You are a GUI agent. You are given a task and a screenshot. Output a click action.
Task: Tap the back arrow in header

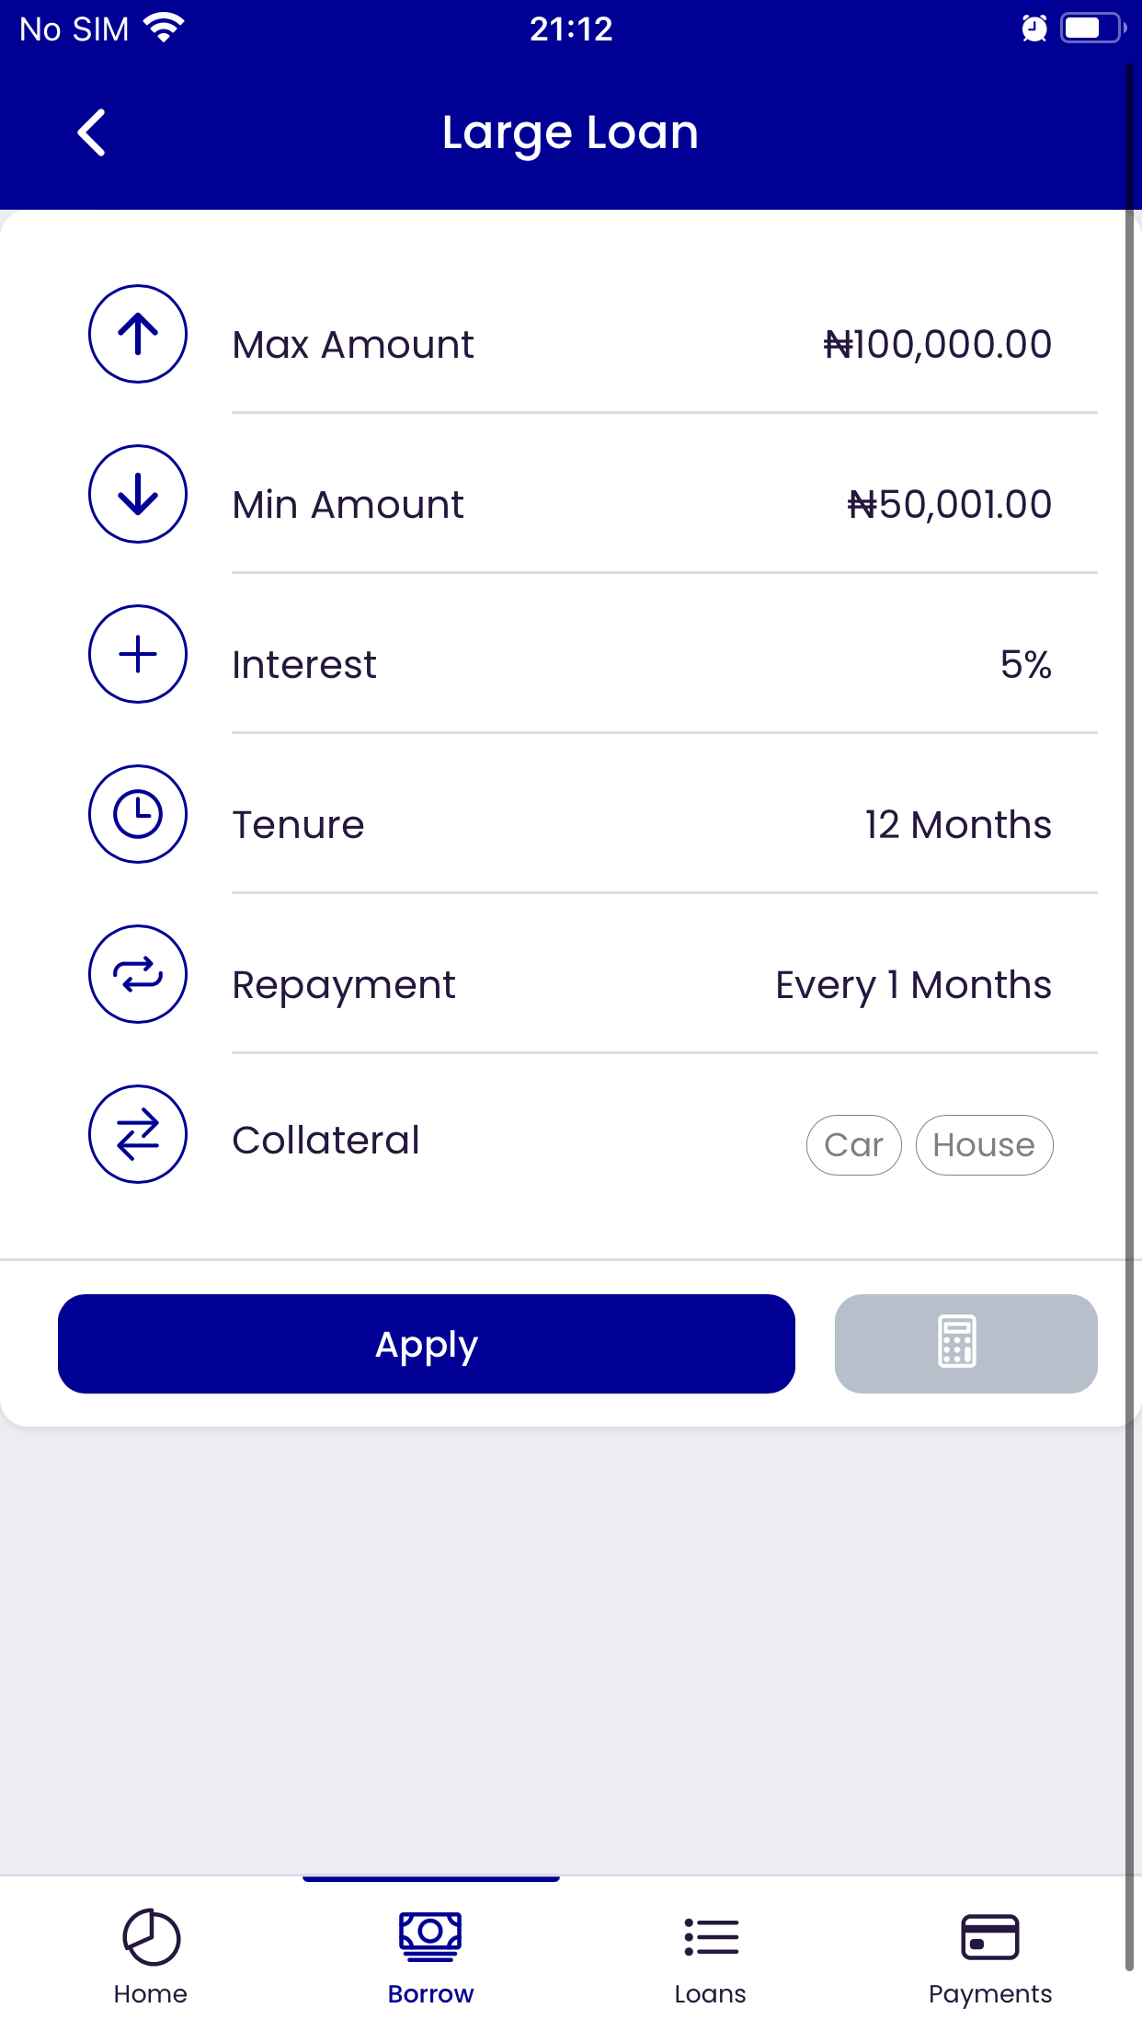tap(92, 133)
